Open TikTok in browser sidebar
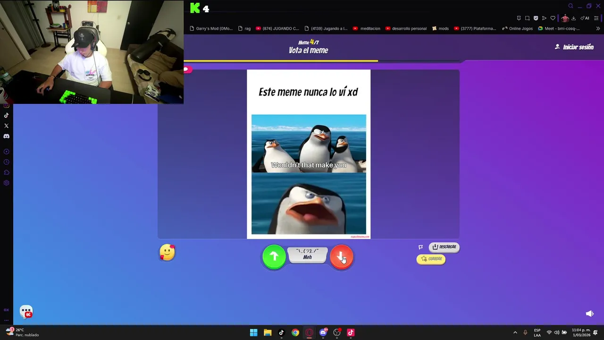Viewport: 604px width, 340px height. tap(6, 115)
